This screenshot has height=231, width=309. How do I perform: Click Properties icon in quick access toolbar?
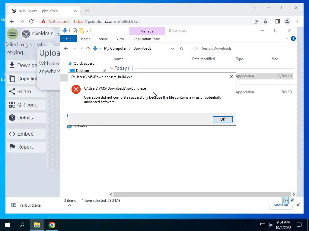coord(75,31)
